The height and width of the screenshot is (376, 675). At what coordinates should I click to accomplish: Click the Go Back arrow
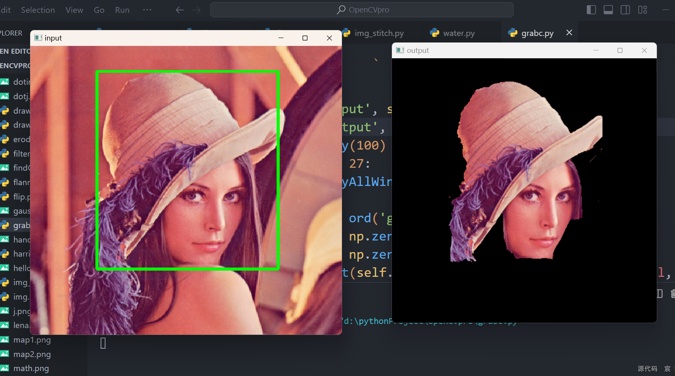pyautogui.click(x=180, y=10)
